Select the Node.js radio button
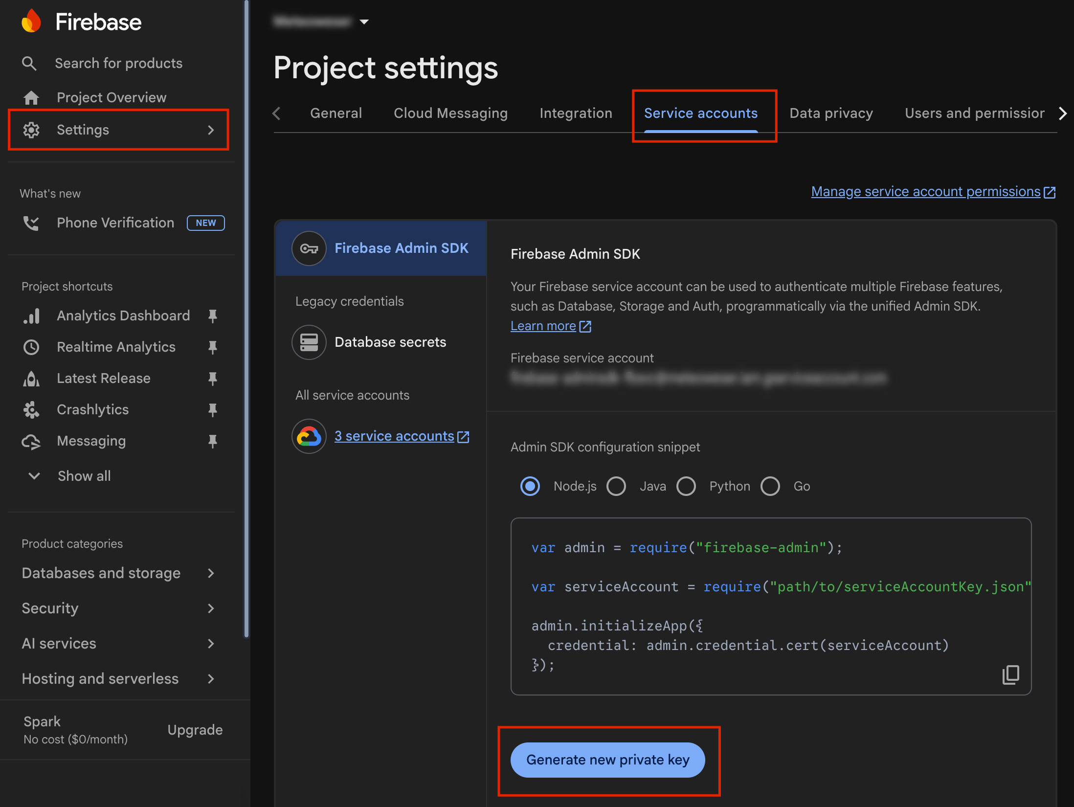 click(x=530, y=486)
